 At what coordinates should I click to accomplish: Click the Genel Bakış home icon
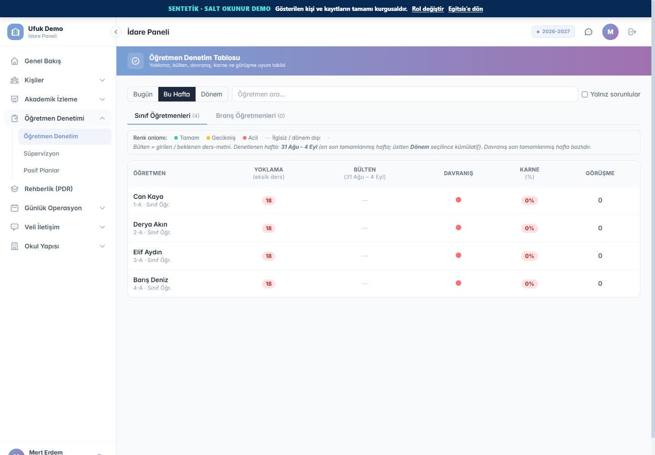(15, 61)
